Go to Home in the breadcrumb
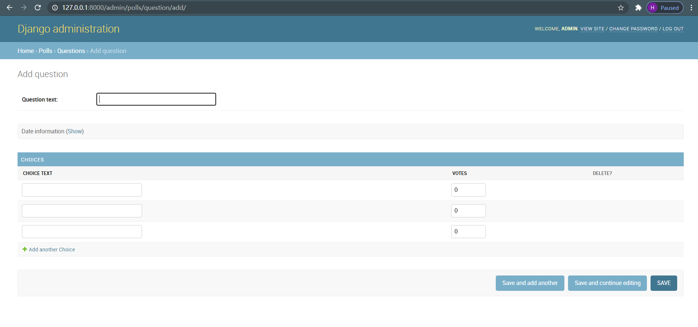Screen dimensions: 698x327 26,51
